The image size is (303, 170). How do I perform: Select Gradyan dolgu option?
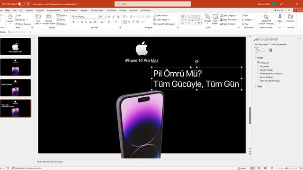tap(265, 70)
